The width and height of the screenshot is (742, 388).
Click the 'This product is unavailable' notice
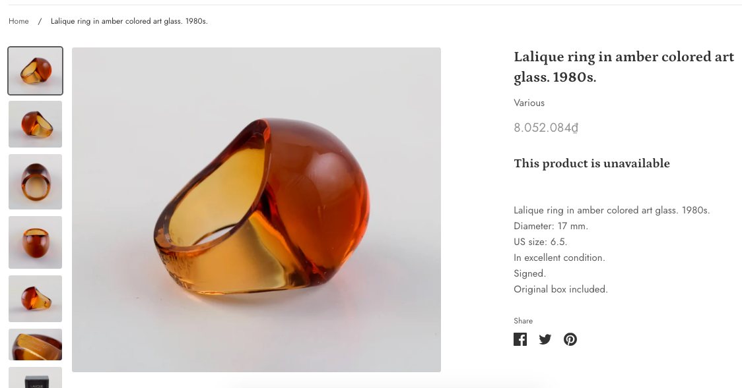591,163
